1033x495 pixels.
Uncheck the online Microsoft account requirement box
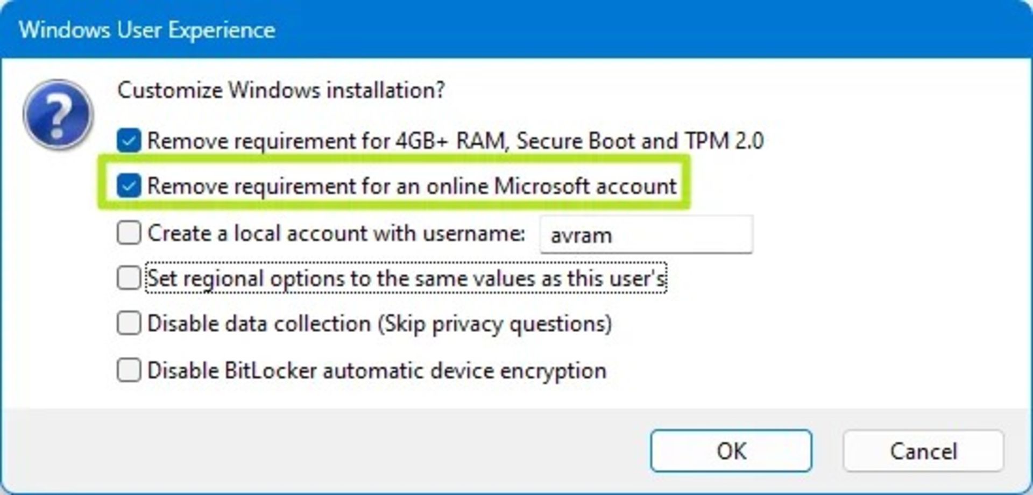pos(129,186)
